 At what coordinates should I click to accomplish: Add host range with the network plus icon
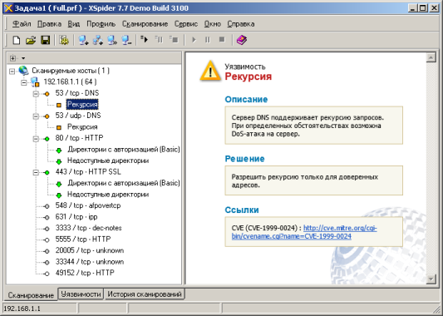(98, 40)
